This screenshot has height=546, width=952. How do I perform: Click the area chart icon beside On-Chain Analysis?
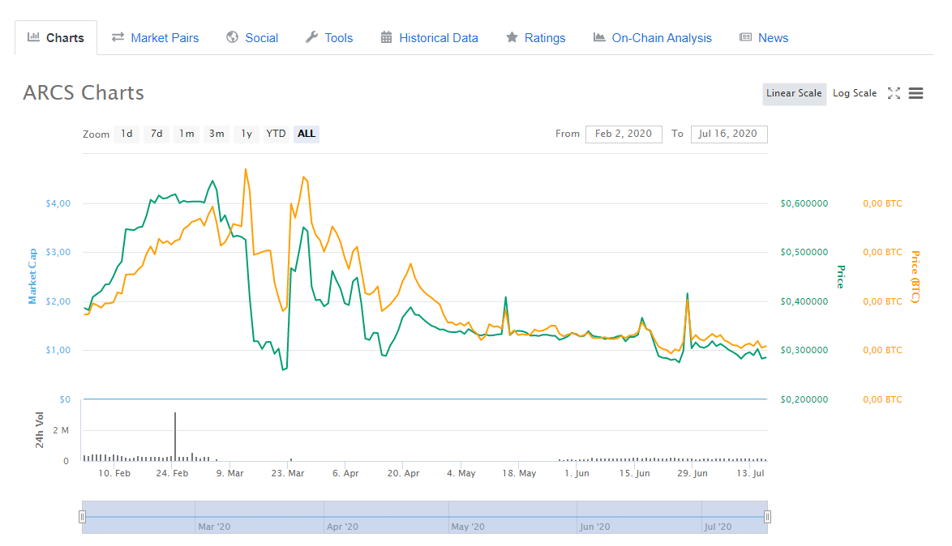(599, 37)
